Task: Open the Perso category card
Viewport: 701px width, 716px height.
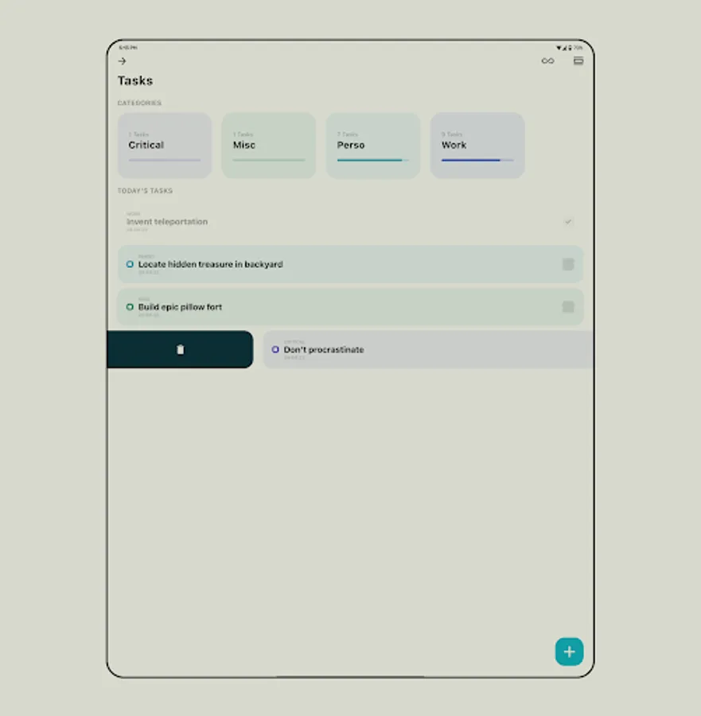Action: coord(372,146)
